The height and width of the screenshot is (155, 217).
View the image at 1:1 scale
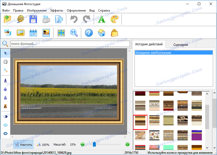tap(73, 33)
